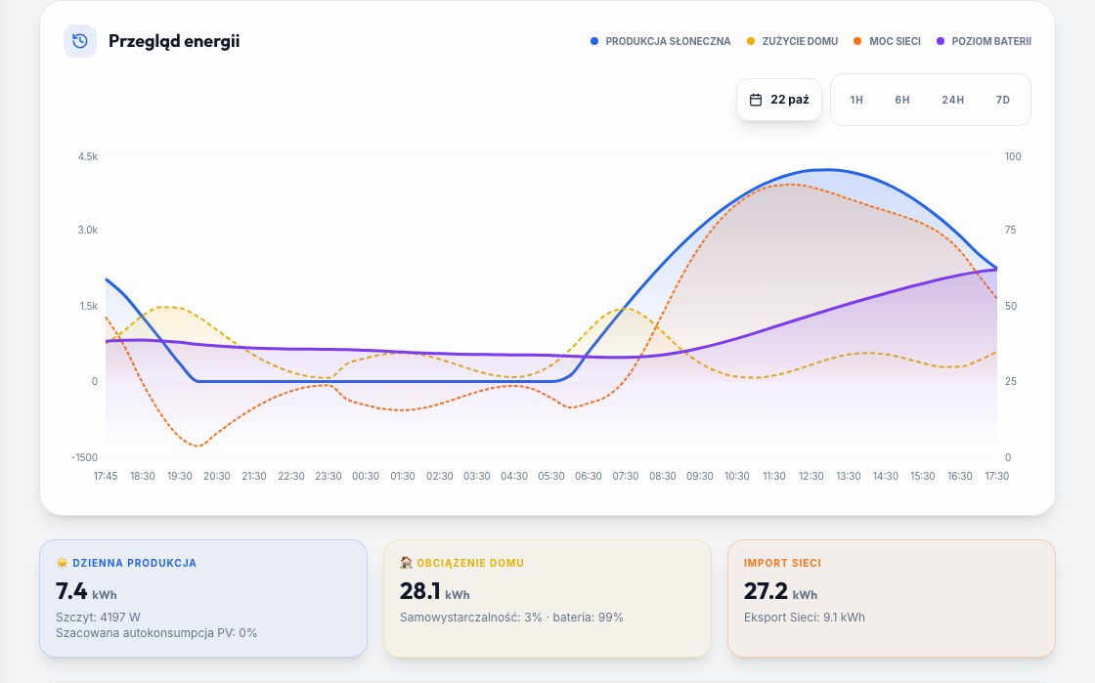This screenshot has height=683, width=1095.
Task: Switch the chart range to 1H
Action: point(856,100)
